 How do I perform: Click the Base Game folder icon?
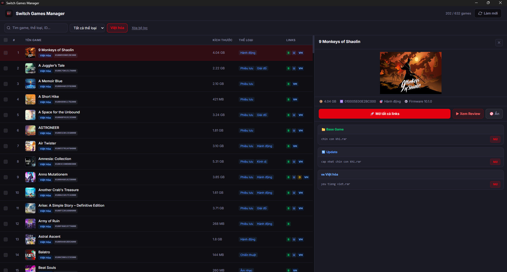click(323, 129)
